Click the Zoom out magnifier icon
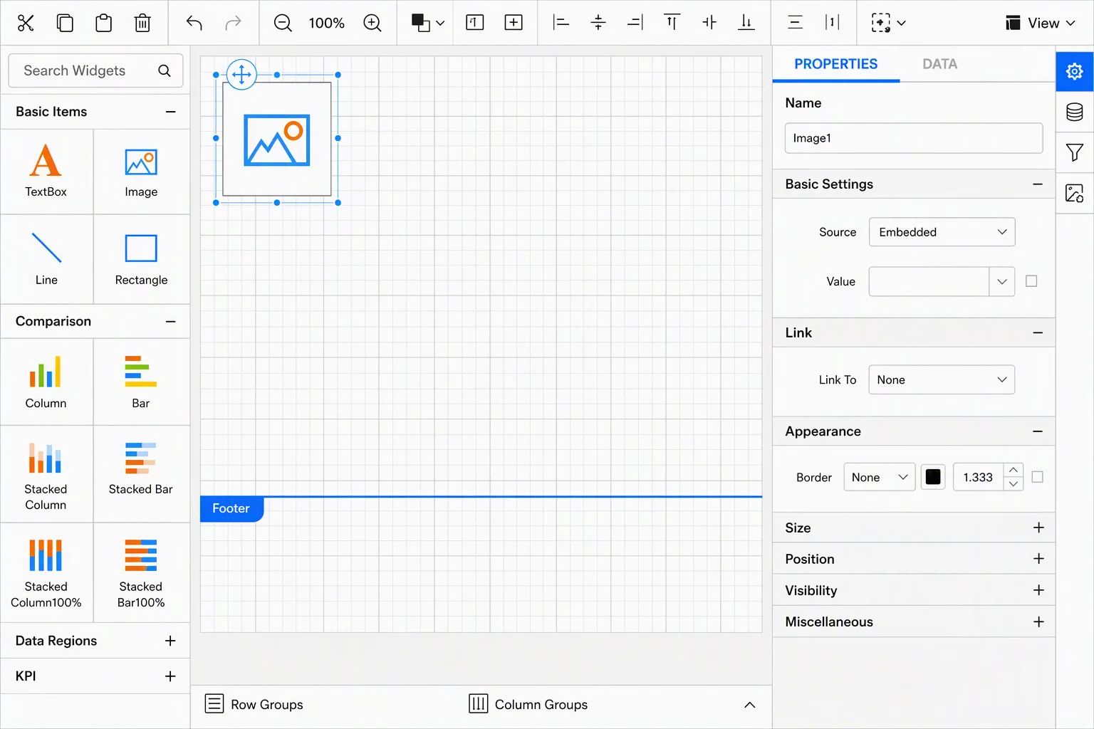Image resolution: width=1094 pixels, height=729 pixels. [283, 23]
